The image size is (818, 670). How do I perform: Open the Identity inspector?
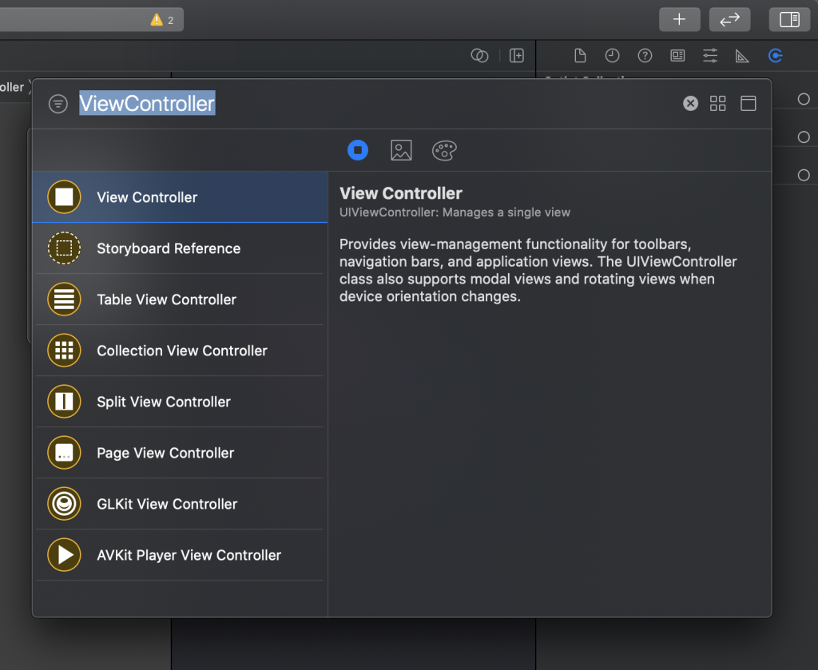pos(677,55)
